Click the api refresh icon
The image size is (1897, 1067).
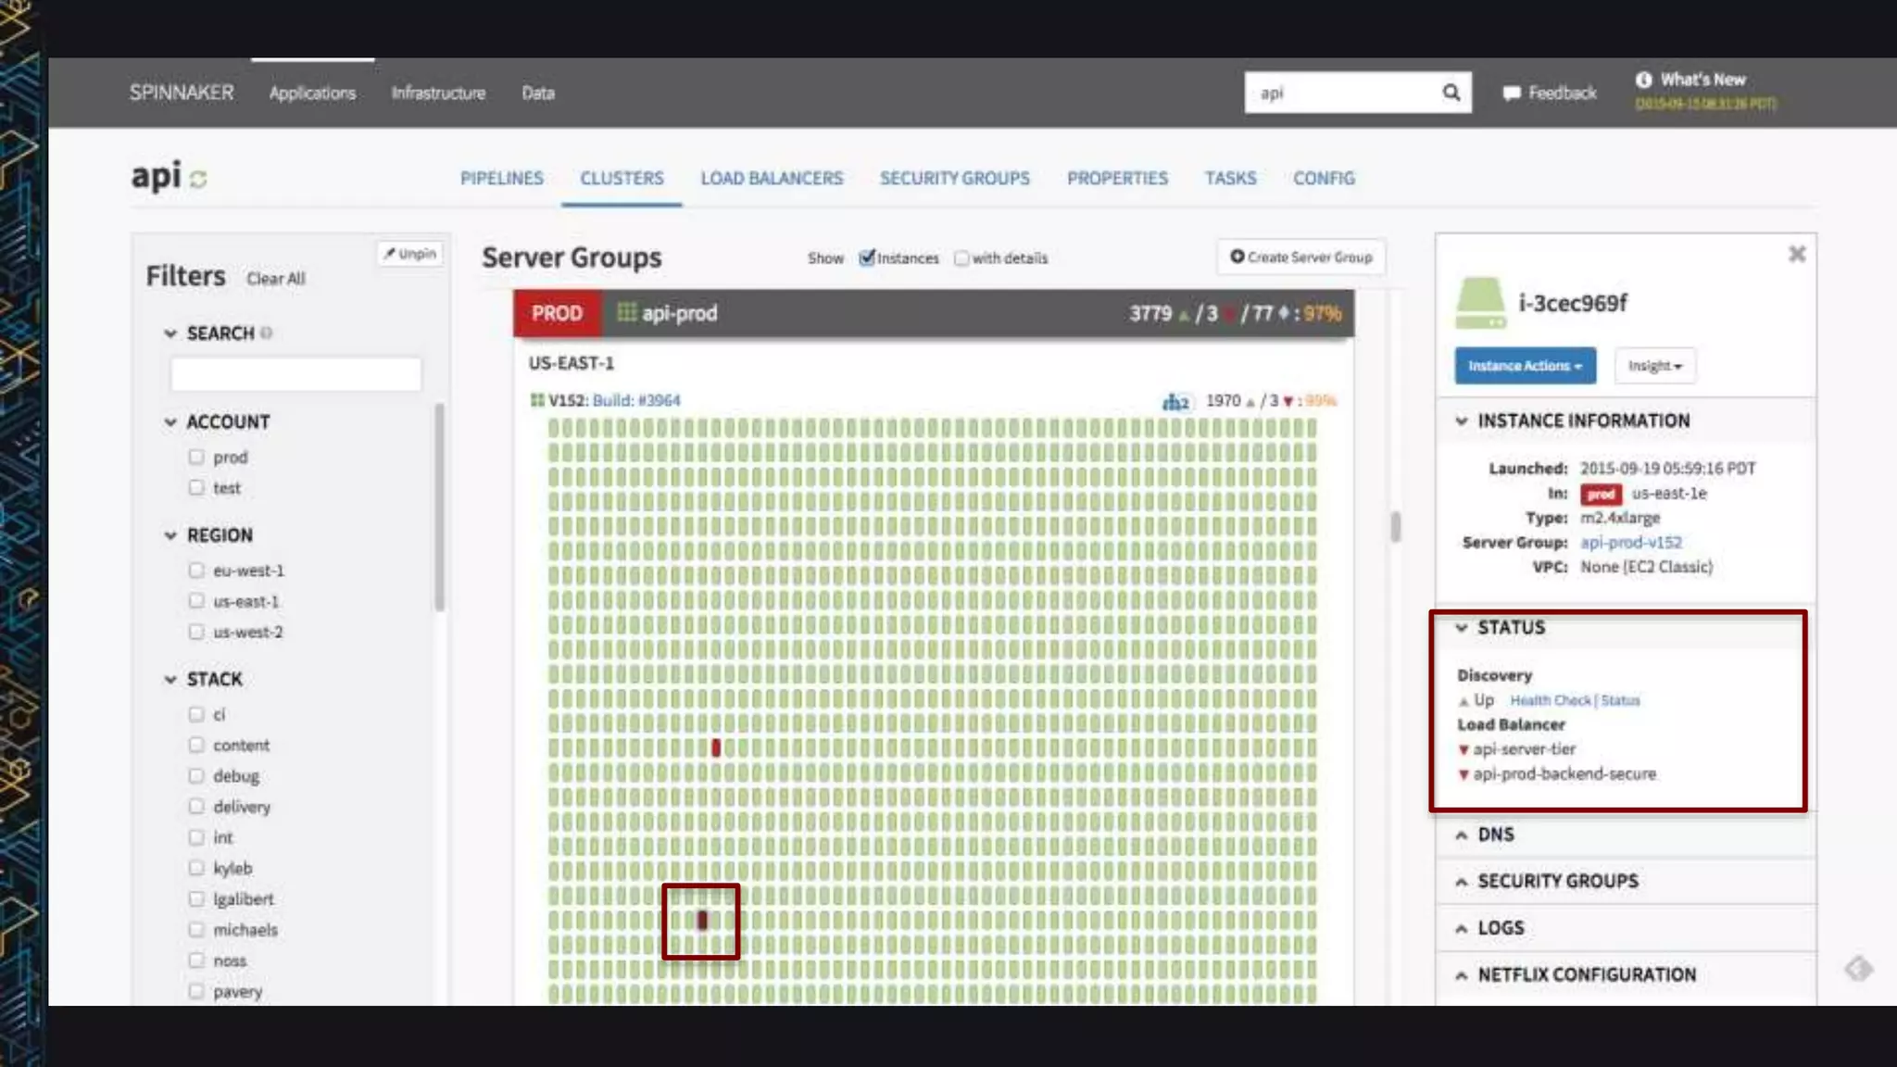[198, 179]
